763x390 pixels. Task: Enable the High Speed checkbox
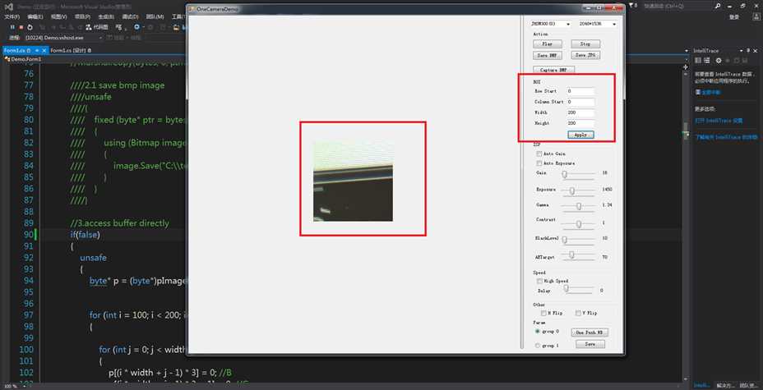pos(539,281)
